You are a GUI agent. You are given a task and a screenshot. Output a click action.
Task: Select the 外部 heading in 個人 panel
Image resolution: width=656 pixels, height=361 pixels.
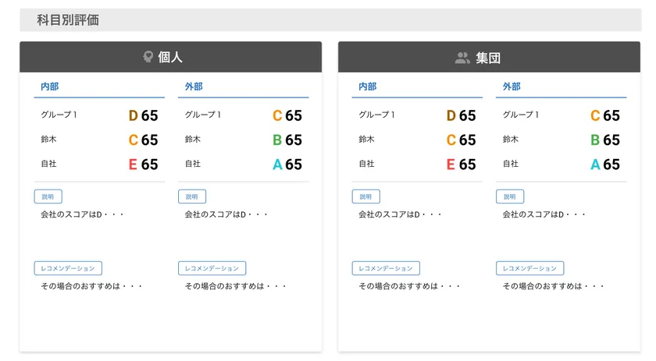pyautogui.click(x=194, y=87)
